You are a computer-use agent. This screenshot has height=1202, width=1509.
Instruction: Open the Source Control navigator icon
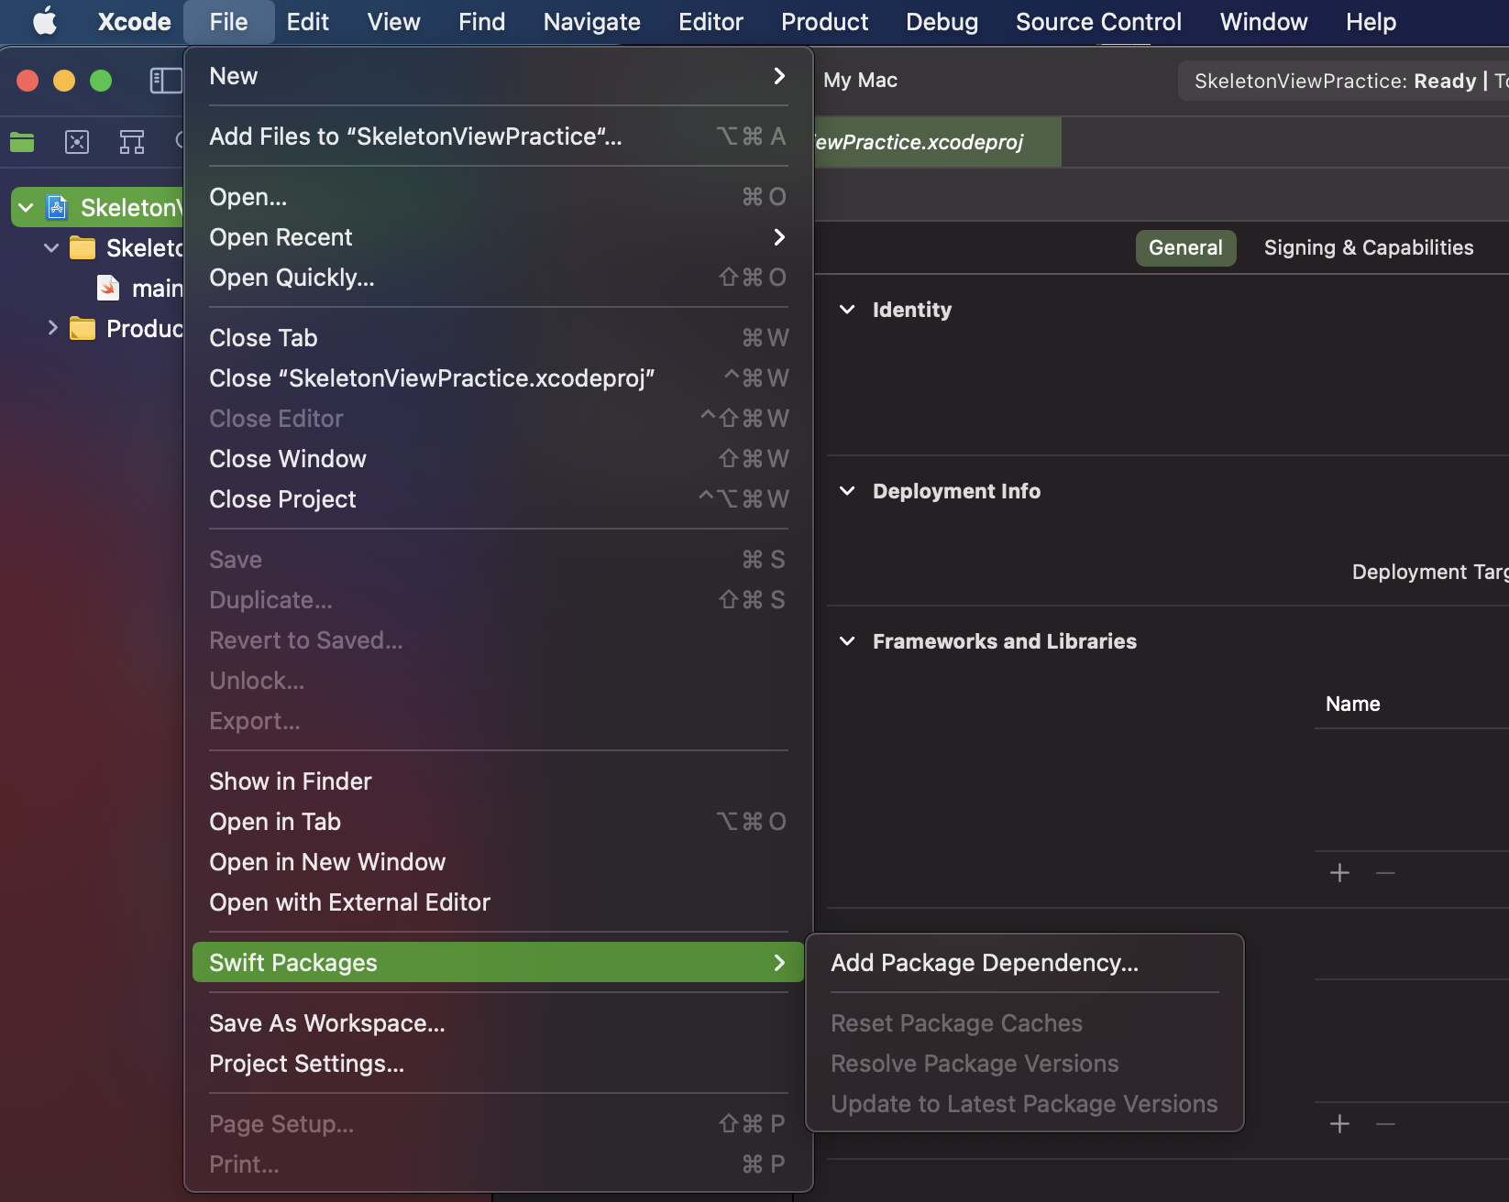click(x=77, y=142)
